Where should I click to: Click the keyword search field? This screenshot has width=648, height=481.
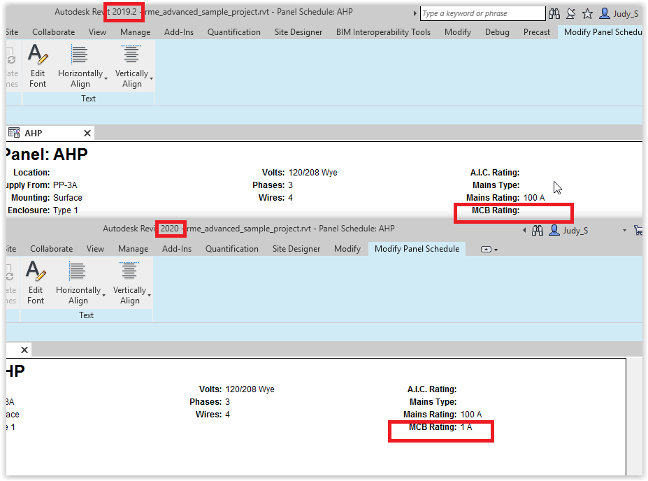click(482, 13)
